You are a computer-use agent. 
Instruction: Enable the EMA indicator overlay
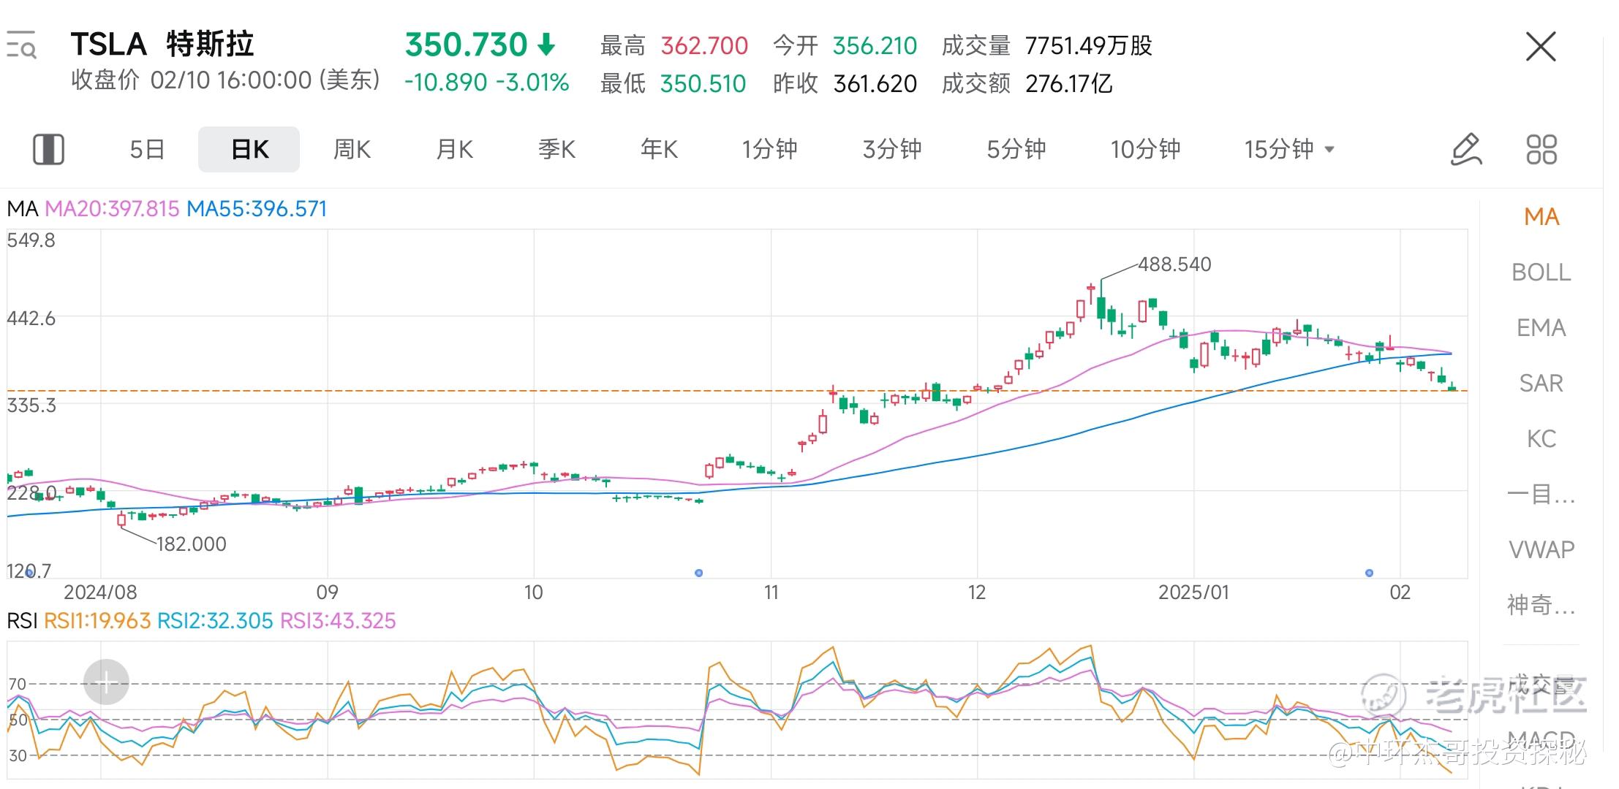point(1541,327)
